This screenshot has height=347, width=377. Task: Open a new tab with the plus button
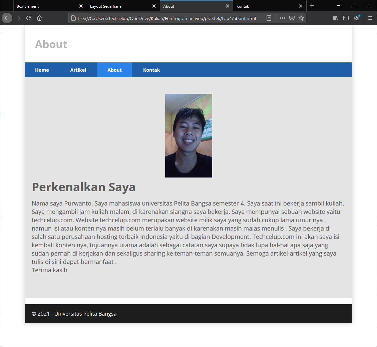tap(312, 6)
